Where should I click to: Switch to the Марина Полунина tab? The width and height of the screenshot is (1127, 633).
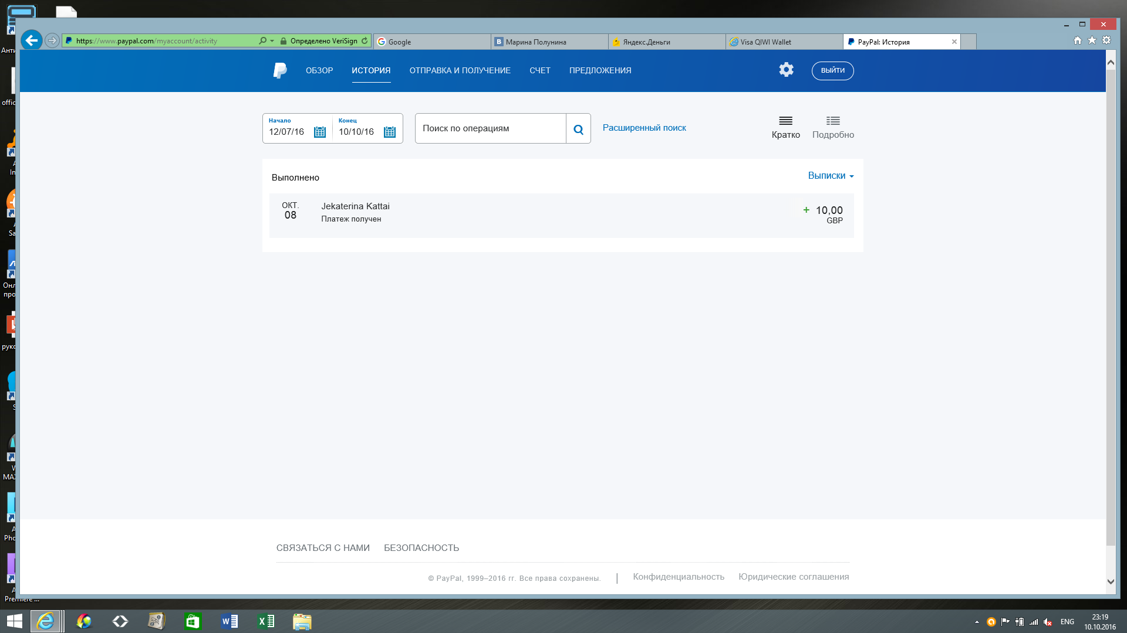click(x=549, y=42)
